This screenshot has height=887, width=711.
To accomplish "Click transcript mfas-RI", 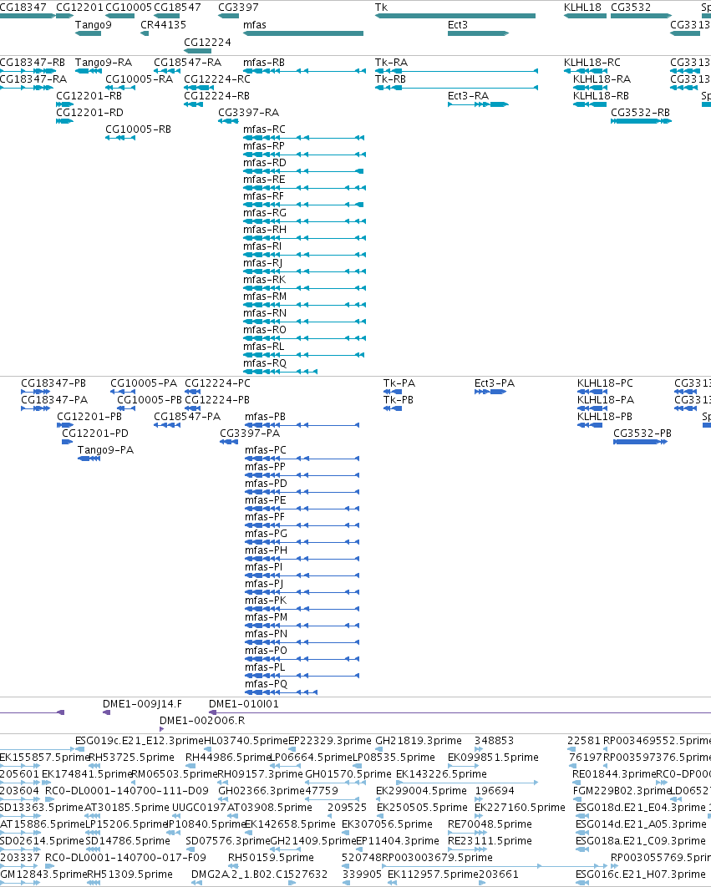I will 262,246.
